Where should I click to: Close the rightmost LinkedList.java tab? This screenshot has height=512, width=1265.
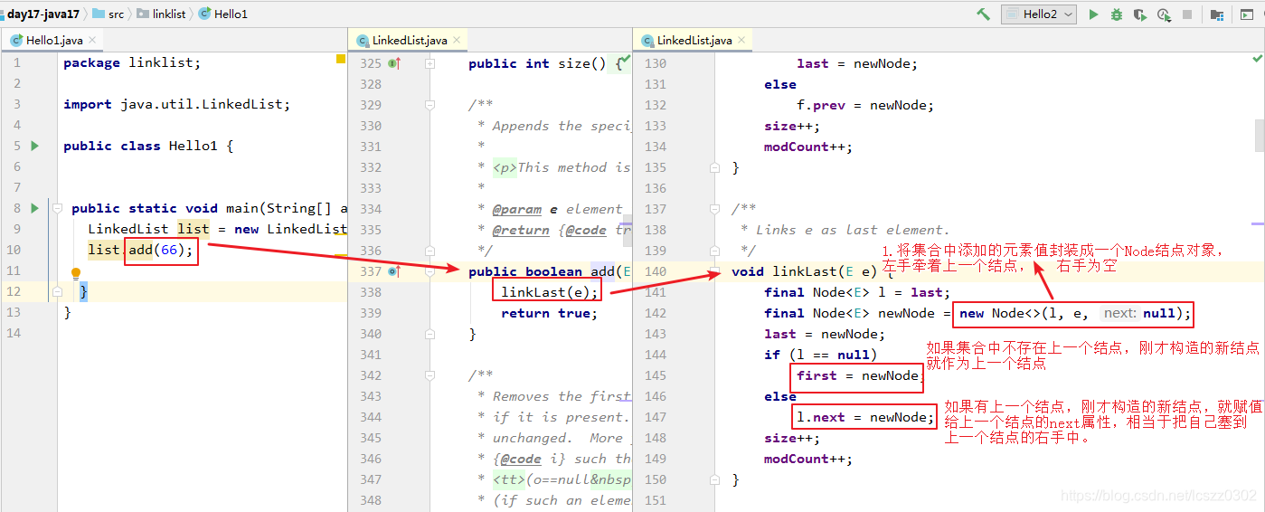[741, 40]
